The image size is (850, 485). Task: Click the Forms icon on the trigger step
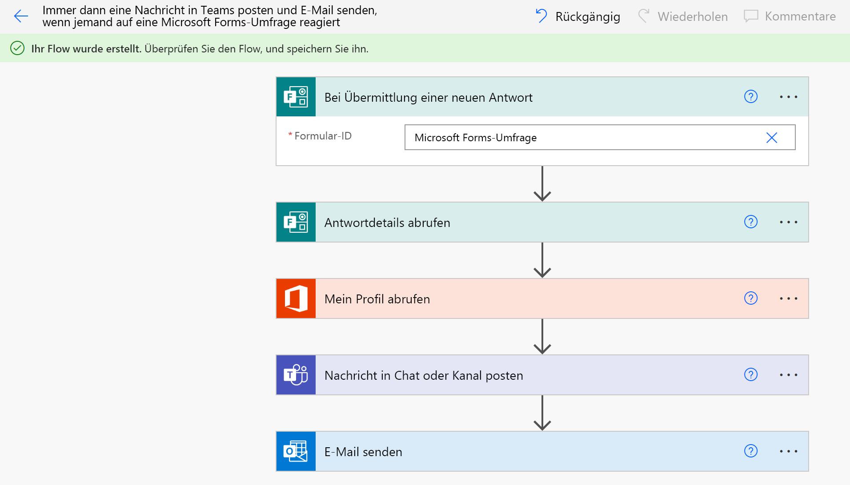click(x=296, y=97)
